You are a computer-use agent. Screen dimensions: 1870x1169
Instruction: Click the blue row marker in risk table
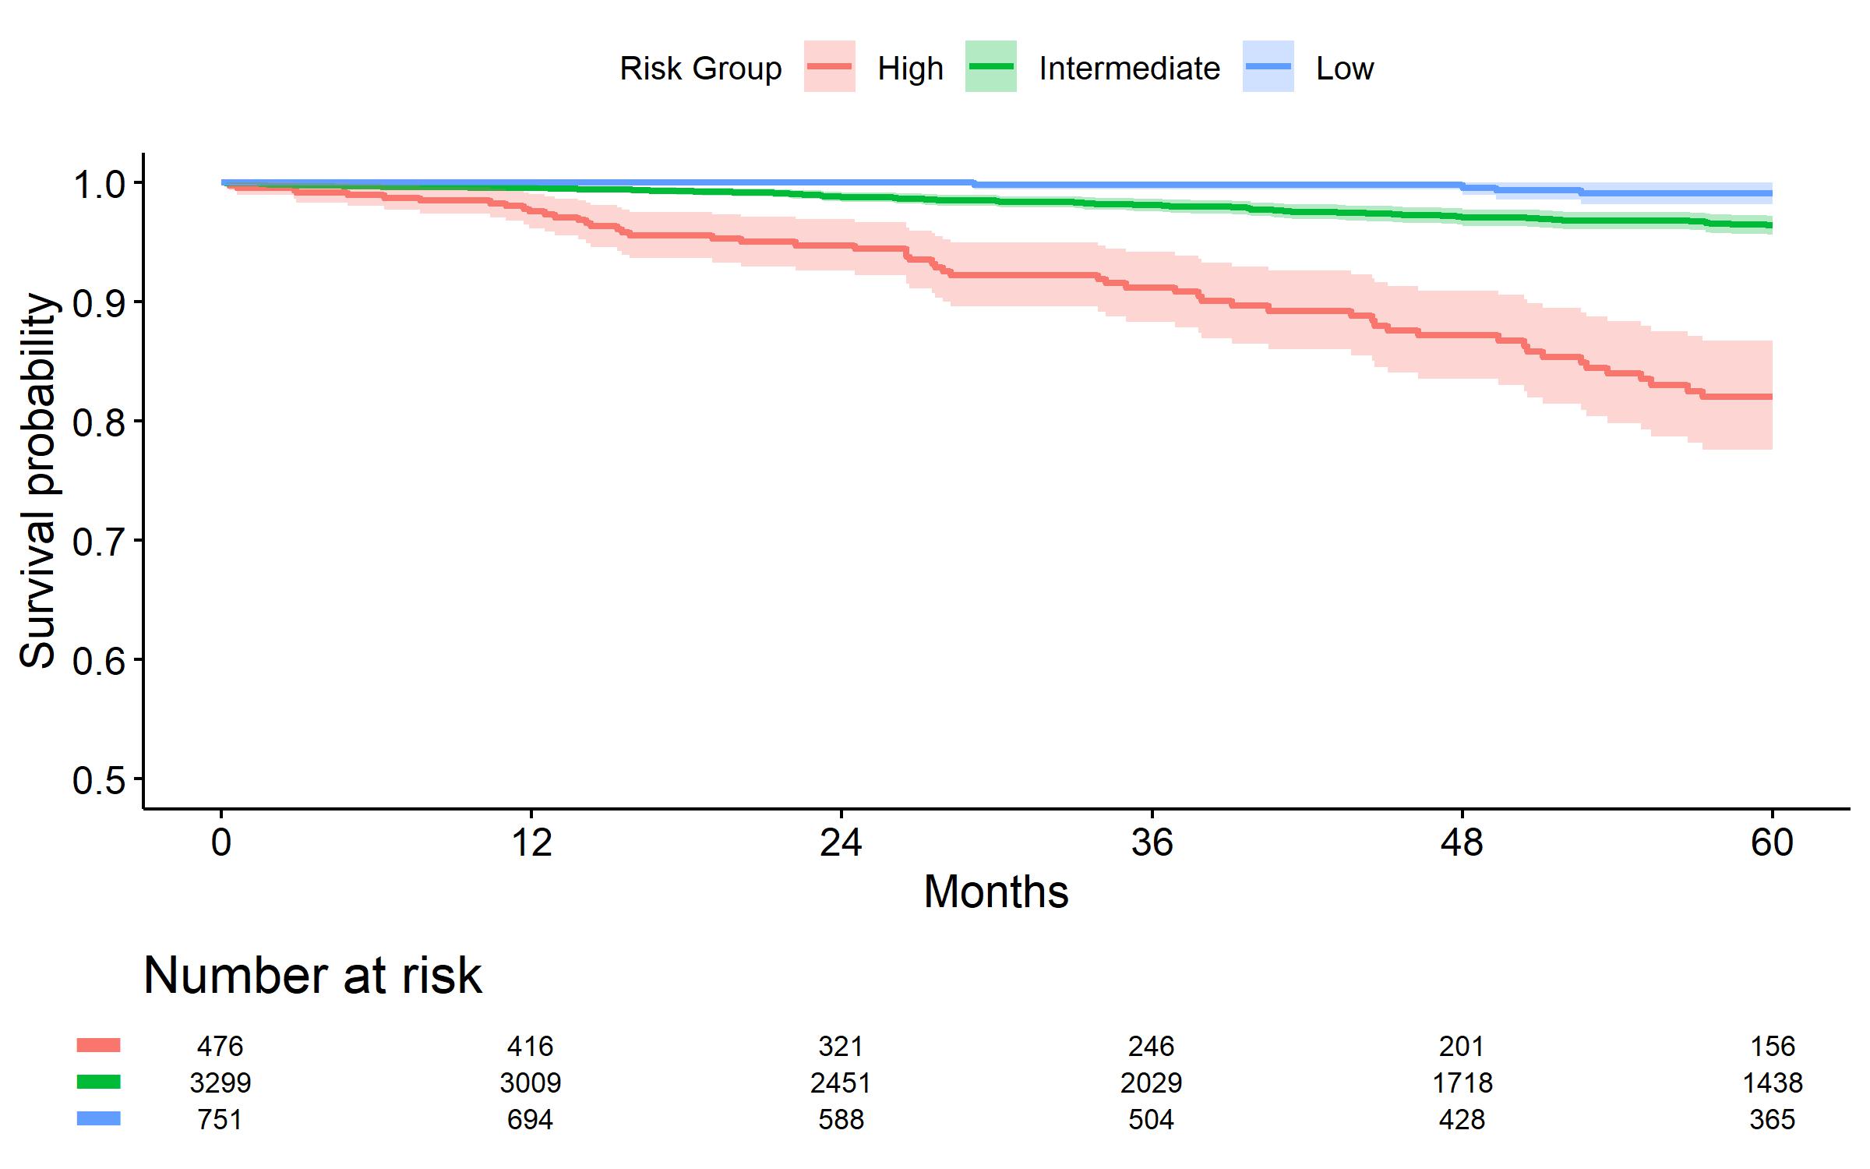[98, 1118]
